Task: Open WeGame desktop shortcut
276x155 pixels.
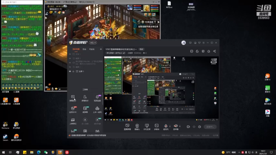Action: point(5,125)
